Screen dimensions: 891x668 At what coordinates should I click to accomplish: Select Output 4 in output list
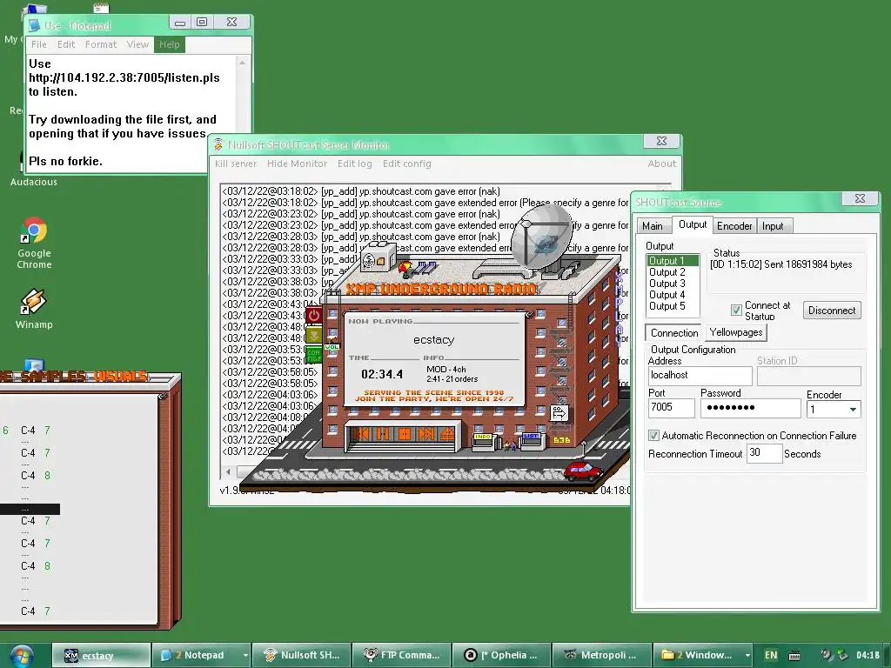(x=673, y=295)
